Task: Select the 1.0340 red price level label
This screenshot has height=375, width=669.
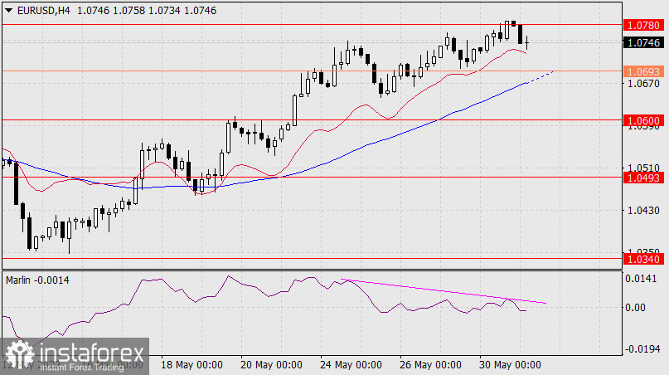Action: tap(644, 259)
